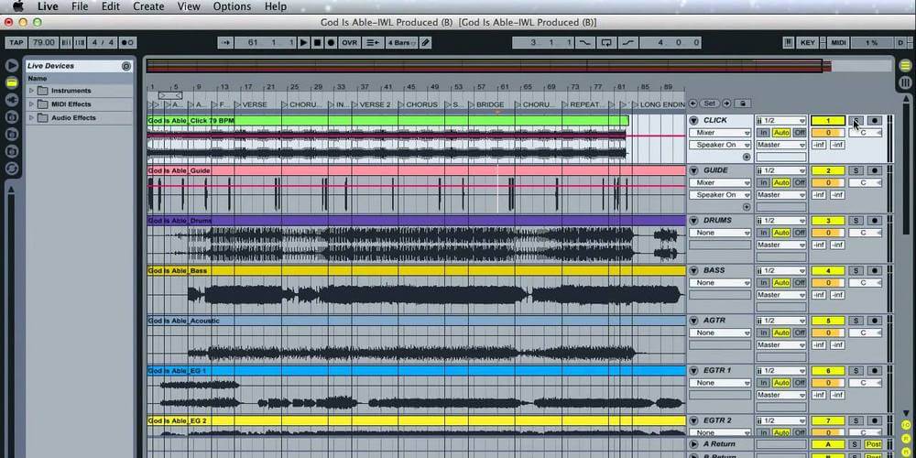This screenshot has height=458, width=916.
Task: Click the Set locator button
Action: click(710, 104)
